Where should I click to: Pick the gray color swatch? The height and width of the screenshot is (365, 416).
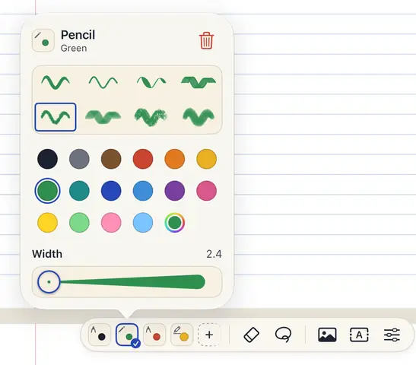tap(79, 159)
